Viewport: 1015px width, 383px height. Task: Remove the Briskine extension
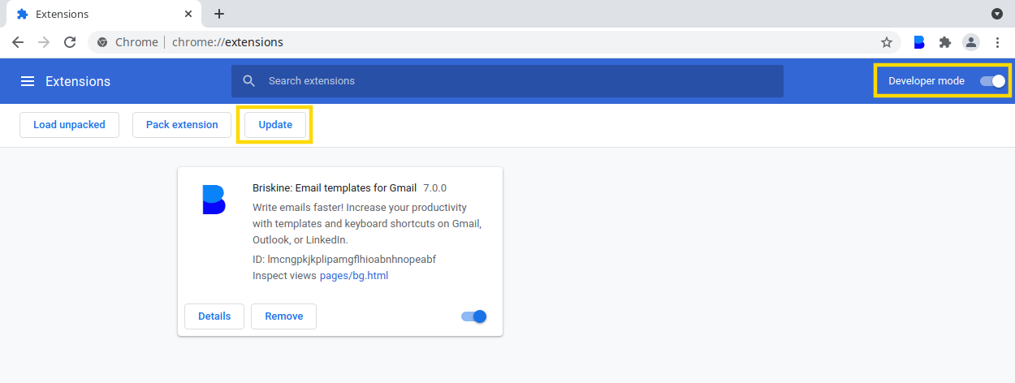click(x=283, y=316)
